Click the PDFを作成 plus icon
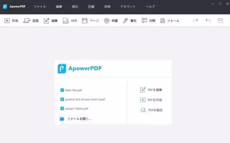230x143 pixels. pos(143,100)
